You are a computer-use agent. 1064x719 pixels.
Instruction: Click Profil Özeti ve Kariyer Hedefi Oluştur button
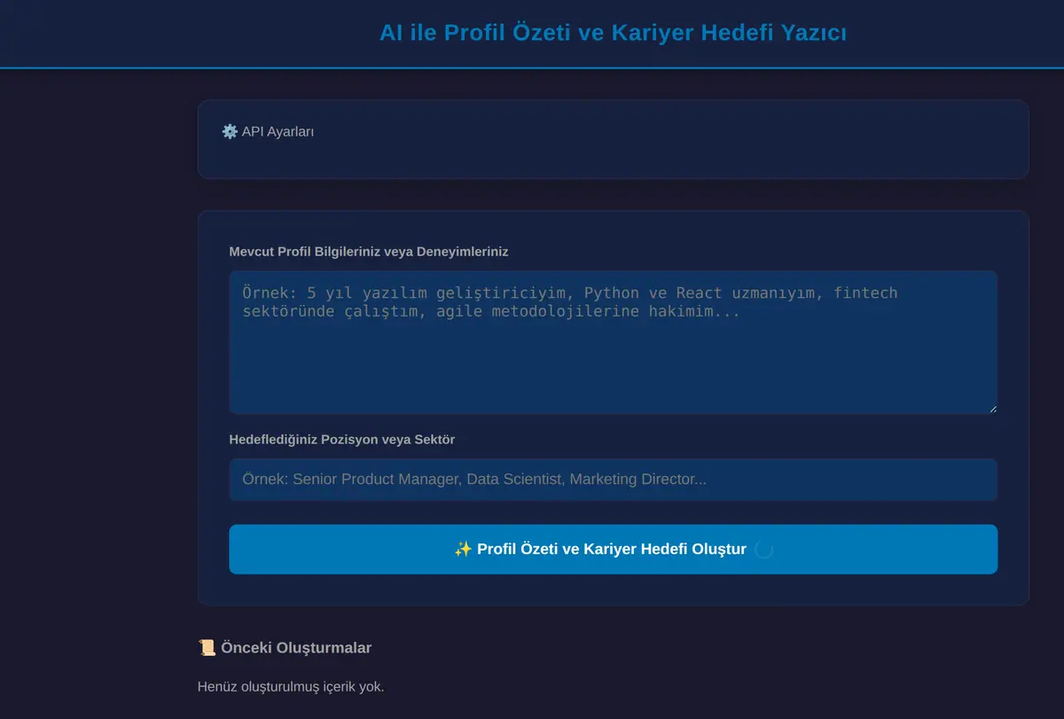pos(613,549)
